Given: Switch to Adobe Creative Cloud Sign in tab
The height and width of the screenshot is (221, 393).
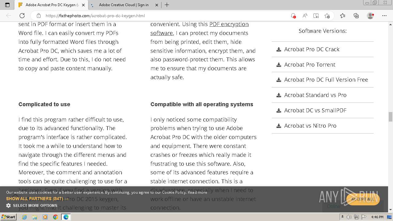Looking at the screenshot, I should 124,5.
